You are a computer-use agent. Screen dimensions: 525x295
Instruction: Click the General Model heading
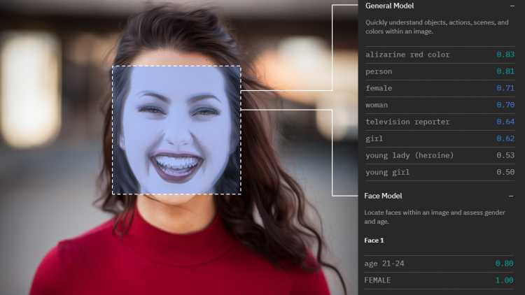389,6
